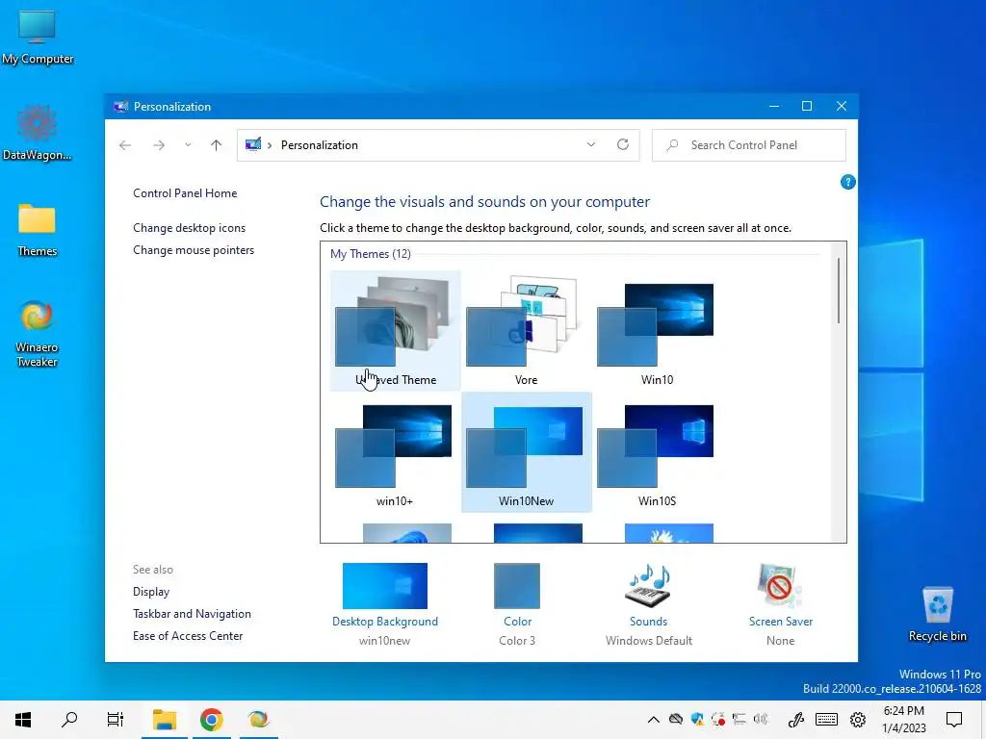Screen dimensions: 986x739
Task: Open Taskbar and Navigation link
Action: tap(192, 613)
